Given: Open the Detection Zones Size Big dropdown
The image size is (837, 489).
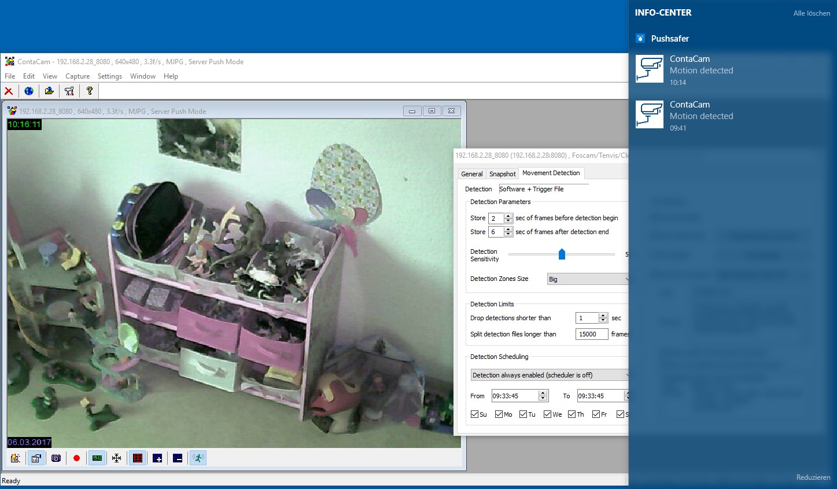Looking at the screenshot, I should pyautogui.click(x=587, y=279).
